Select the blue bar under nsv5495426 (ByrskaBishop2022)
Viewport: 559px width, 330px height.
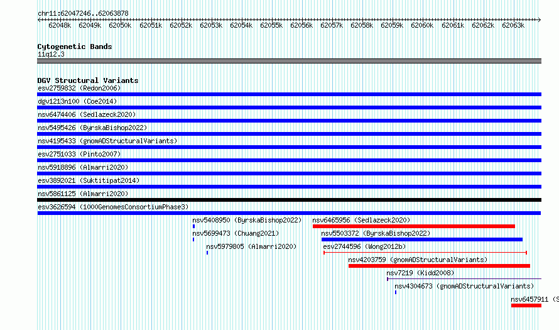[x=289, y=134]
